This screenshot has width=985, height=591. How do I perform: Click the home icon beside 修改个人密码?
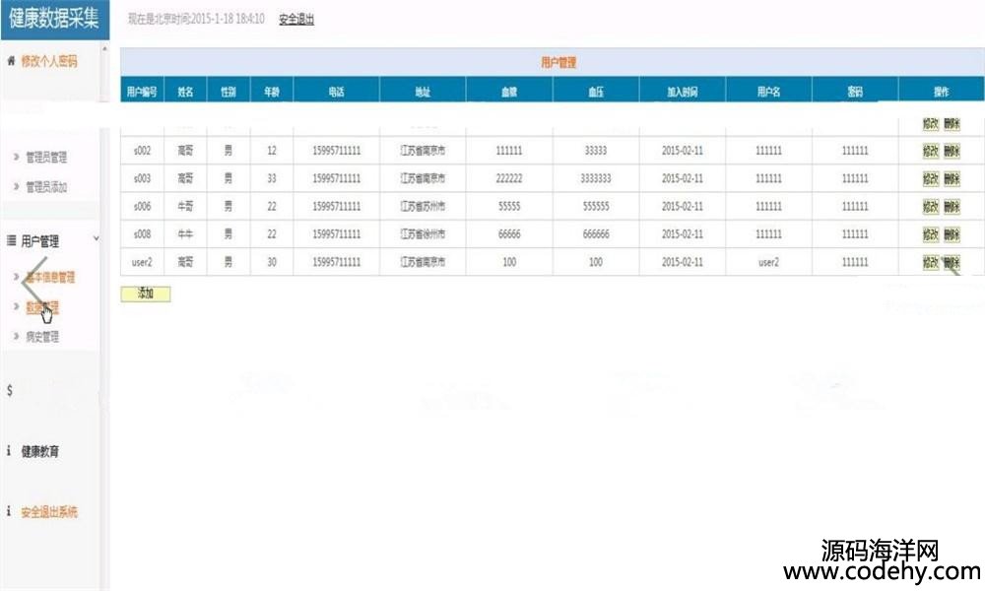tap(11, 61)
